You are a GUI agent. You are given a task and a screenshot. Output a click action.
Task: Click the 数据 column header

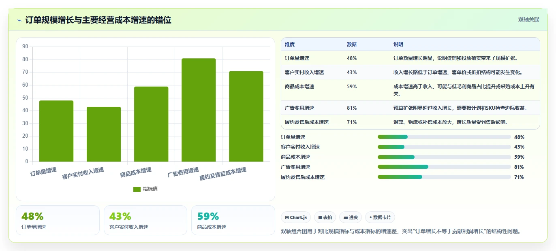coord(352,45)
